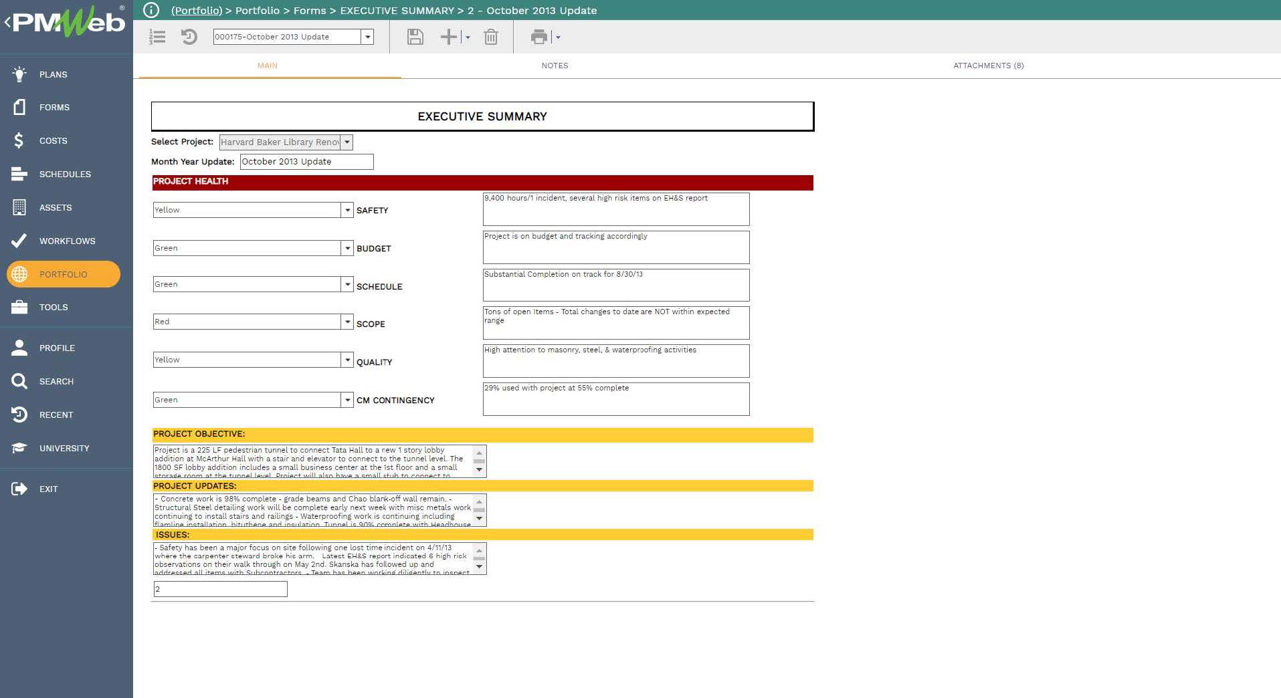This screenshot has height=698, width=1281.
Task: Click the (Portfolio) breadcrumb link
Action: 196,11
